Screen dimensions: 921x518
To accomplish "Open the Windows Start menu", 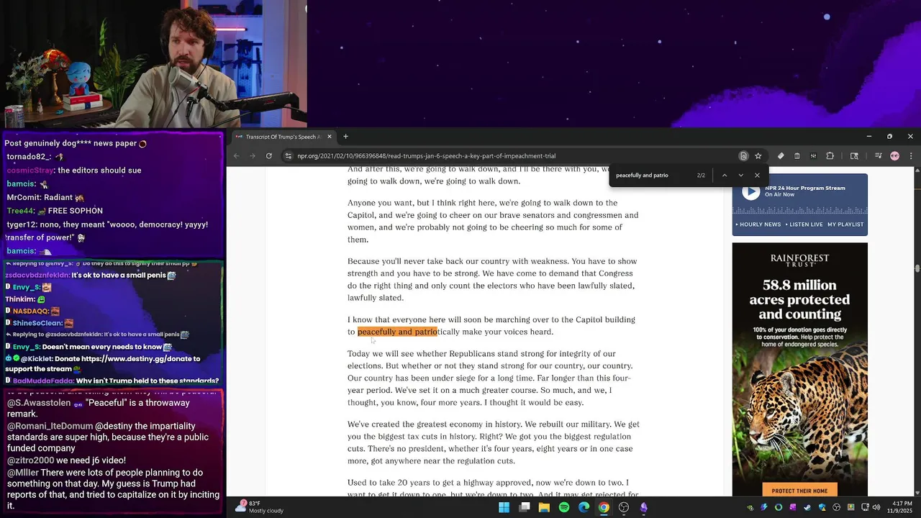I will pyautogui.click(x=504, y=507).
